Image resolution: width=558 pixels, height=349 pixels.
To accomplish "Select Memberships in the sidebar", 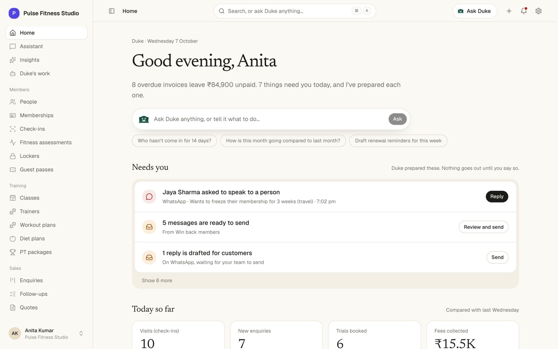I will [46, 115].
